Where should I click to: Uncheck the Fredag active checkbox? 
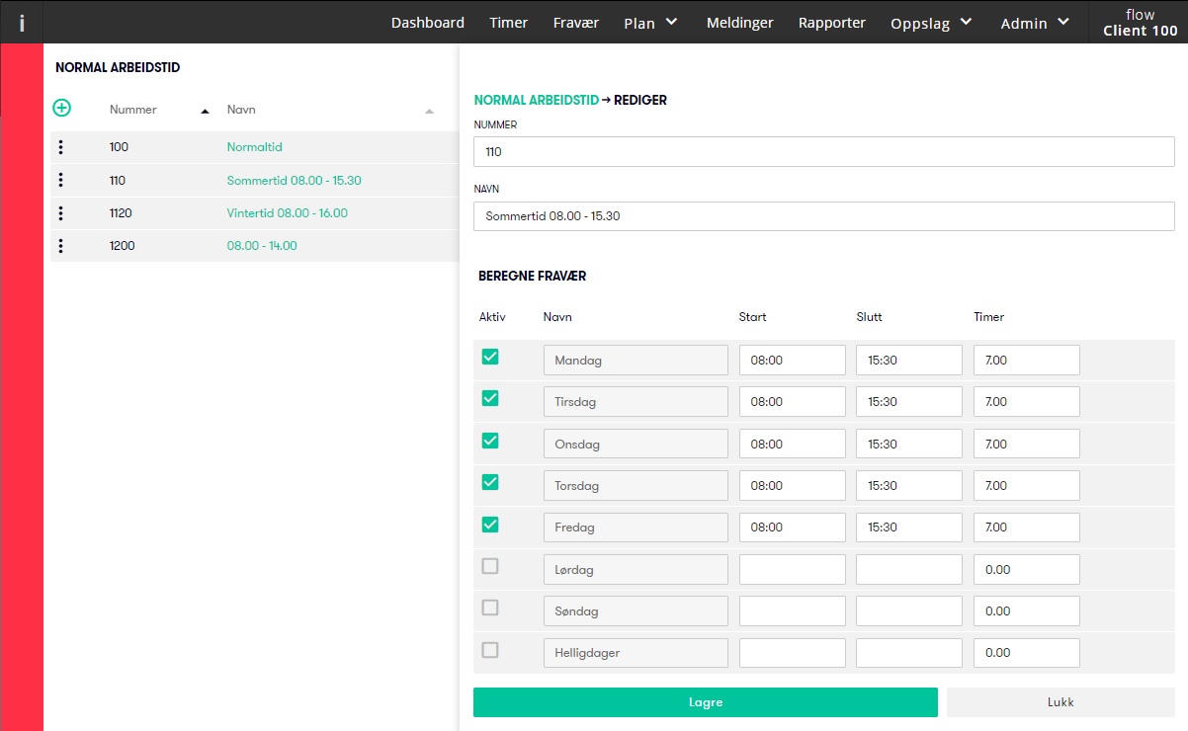(x=490, y=525)
